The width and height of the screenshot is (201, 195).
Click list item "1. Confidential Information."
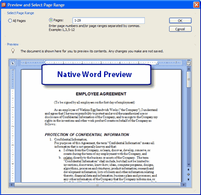69,139
